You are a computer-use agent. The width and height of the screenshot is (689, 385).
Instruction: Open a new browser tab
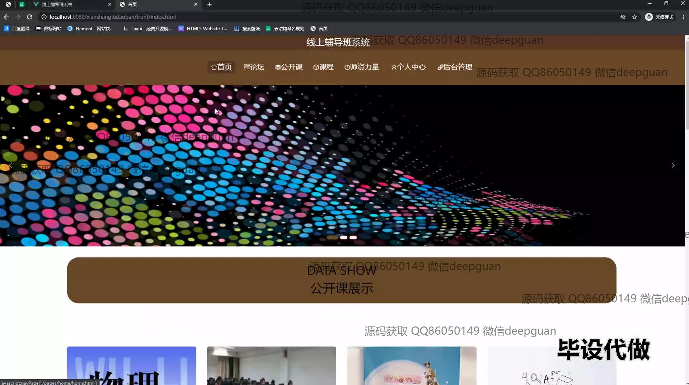click(210, 4)
